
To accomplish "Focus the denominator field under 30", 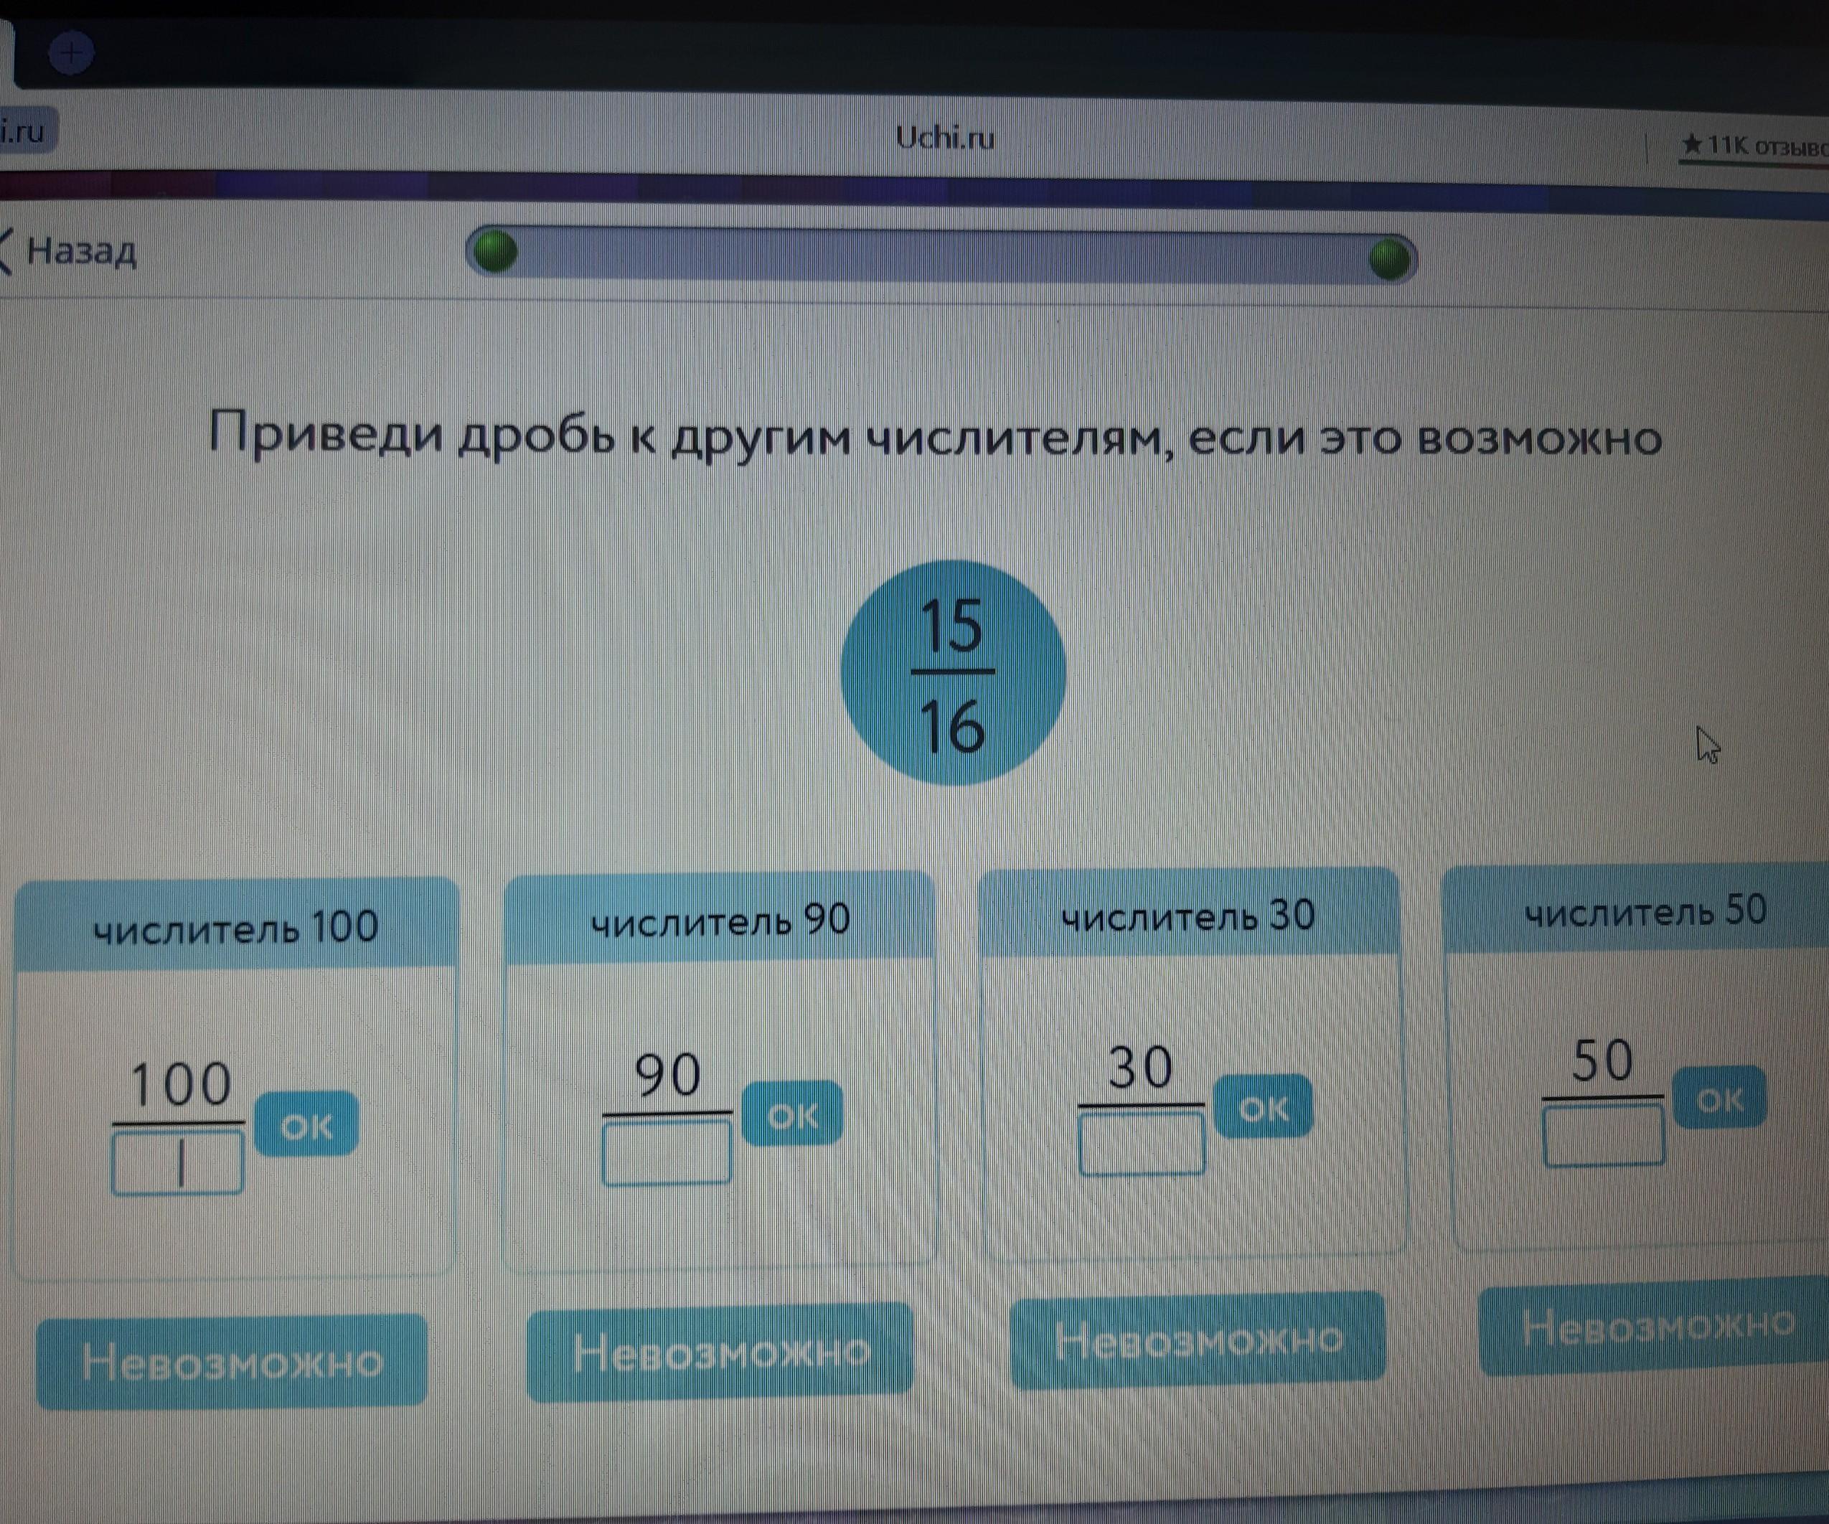I will (x=1142, y=1144).
